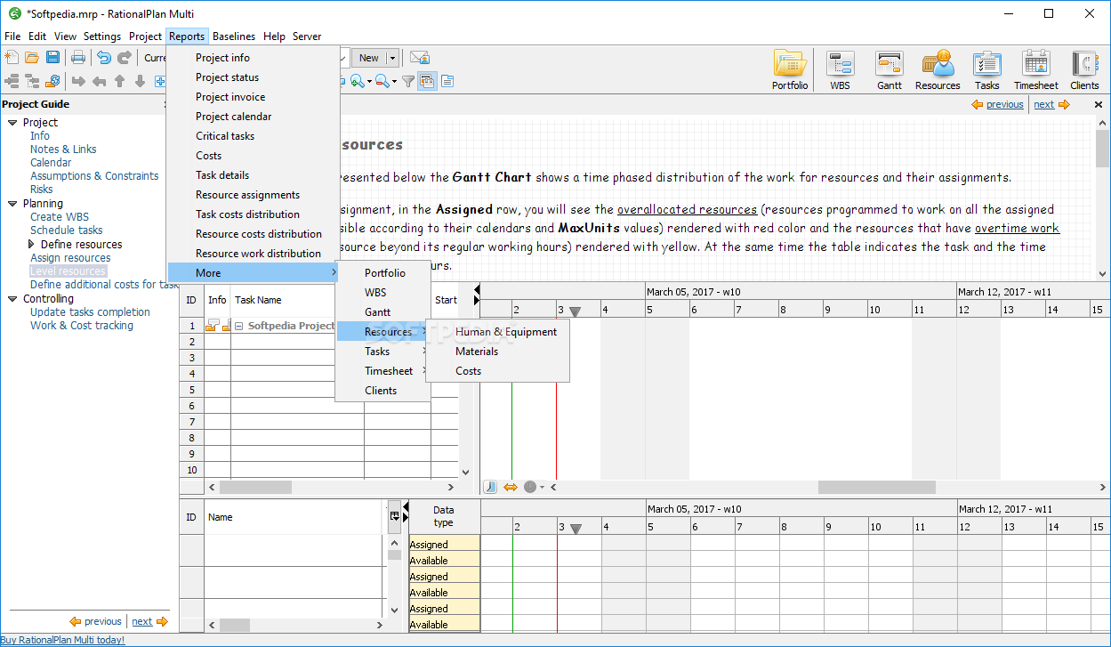Screen dimensions: 1111x647
Task: Open the Portfolio view
Action: click(x=790, y=70)
